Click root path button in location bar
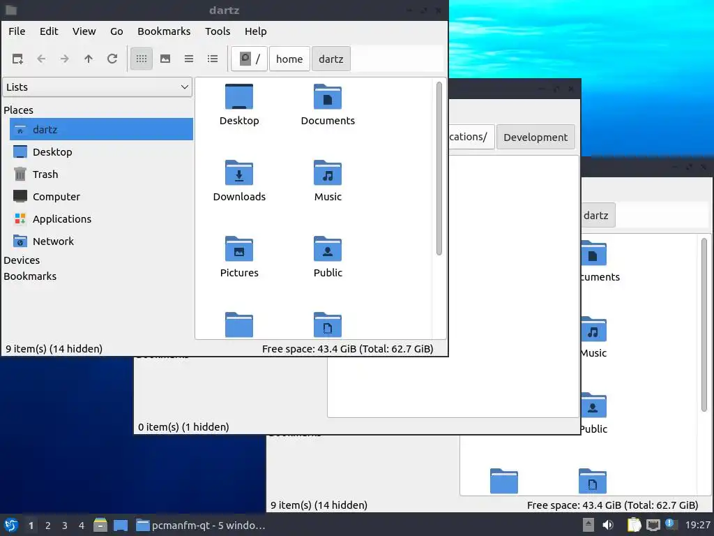 pos(249,59)
